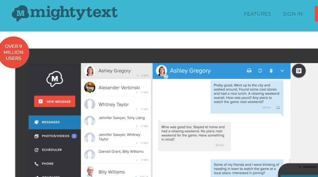Image resolution: width=318 pixels, height=177 pixels.
Task: Open Jennifer Sawyer, Whitney Taylor conversation
Action: (x=116, y=138)
